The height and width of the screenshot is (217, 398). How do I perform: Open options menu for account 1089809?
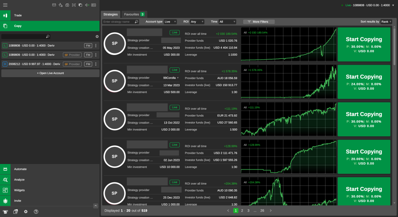[x=96, y=55]
